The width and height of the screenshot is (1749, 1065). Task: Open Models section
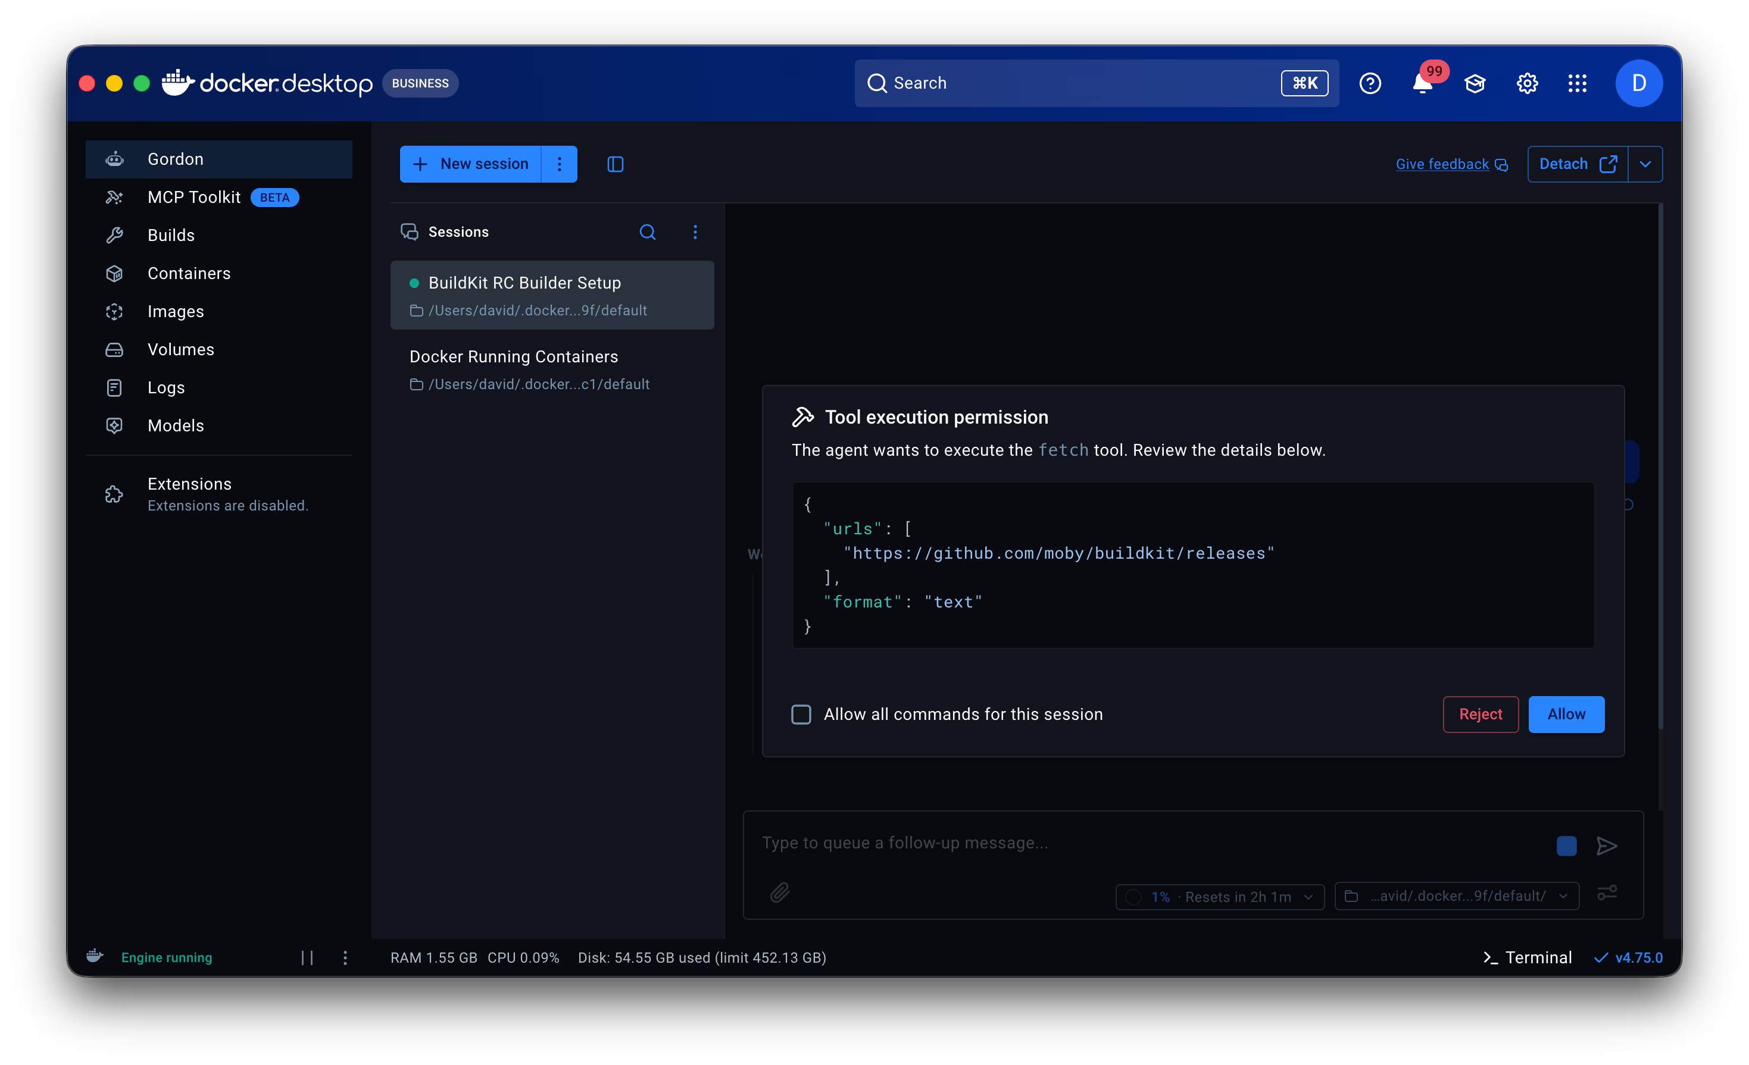click(218, 425)
